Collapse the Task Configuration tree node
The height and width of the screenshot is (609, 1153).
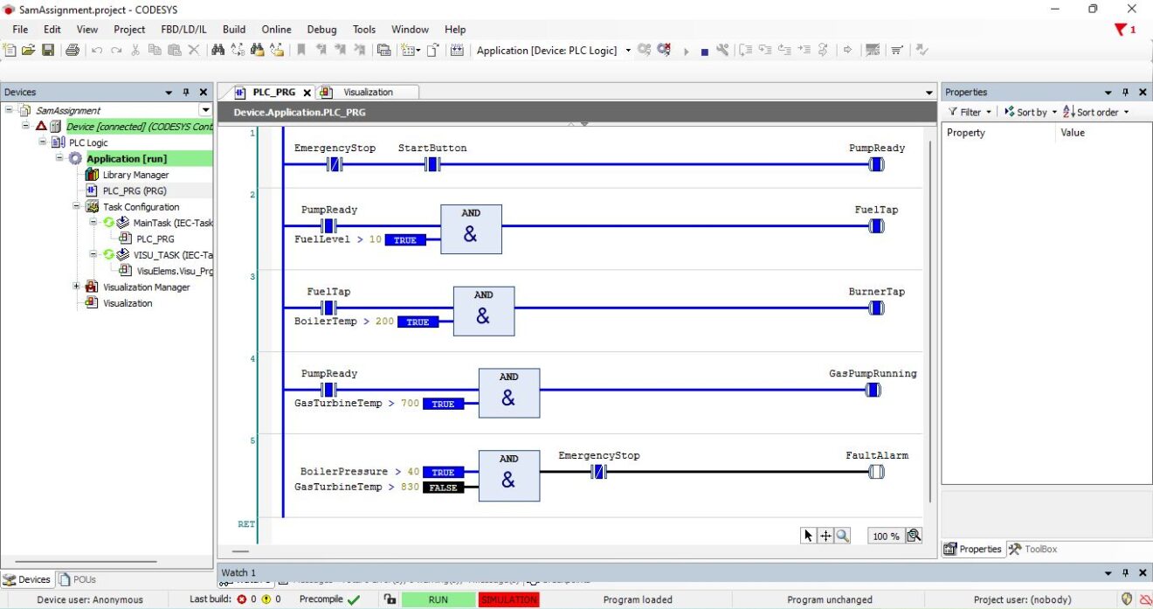76,206
